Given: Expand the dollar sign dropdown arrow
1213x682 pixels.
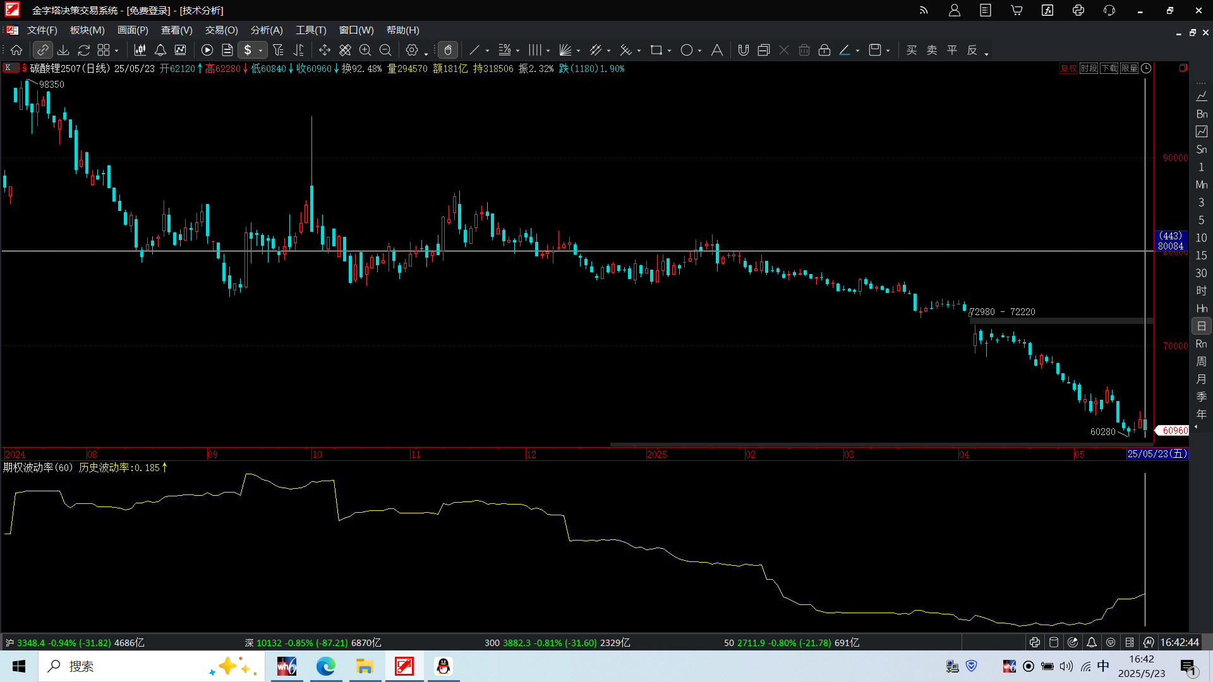Looking at the screenshot, I should (261, 51).
